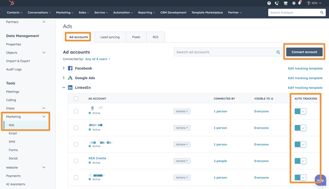Open the marketplace storefront icon
The image size is (329, 189).
click(285, 3)
